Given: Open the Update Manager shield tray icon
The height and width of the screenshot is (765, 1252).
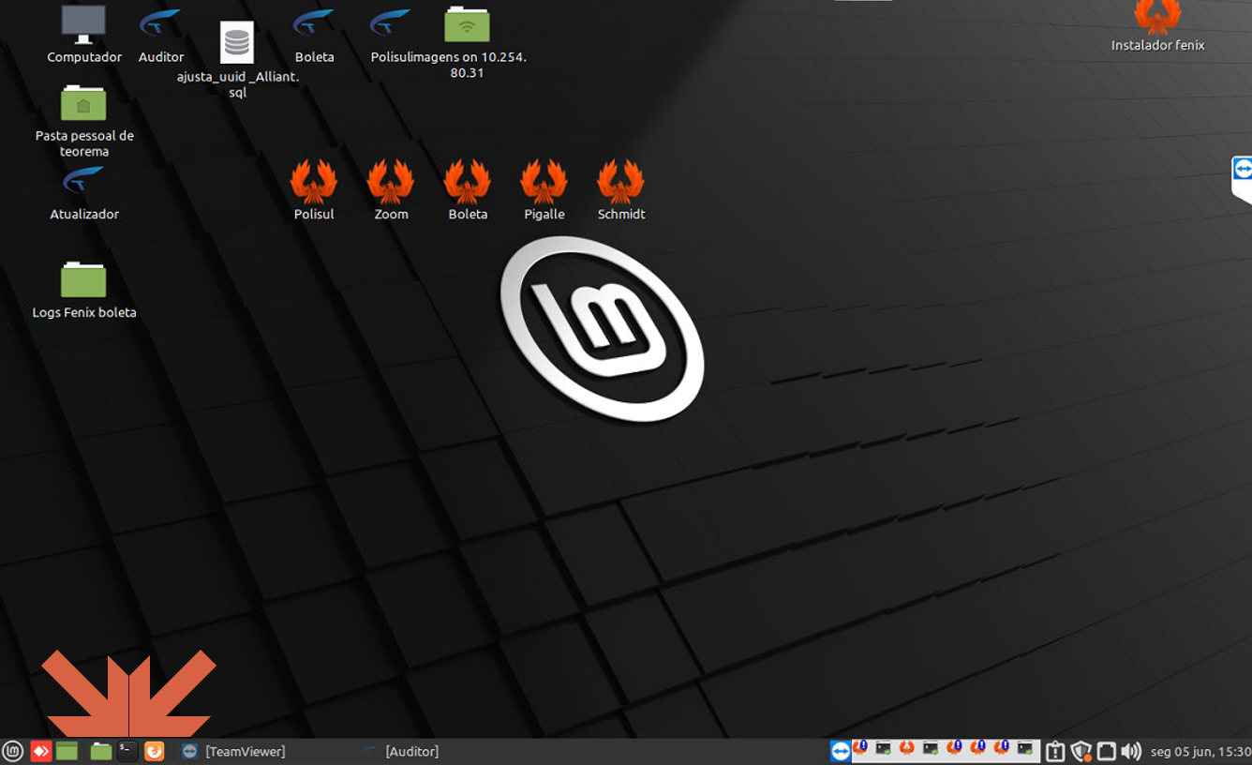Looking at the screenshot, I should point(1081,751).
